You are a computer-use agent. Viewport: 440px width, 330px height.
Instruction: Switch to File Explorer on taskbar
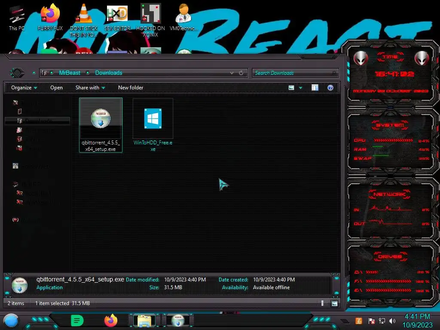click(144, 321)
